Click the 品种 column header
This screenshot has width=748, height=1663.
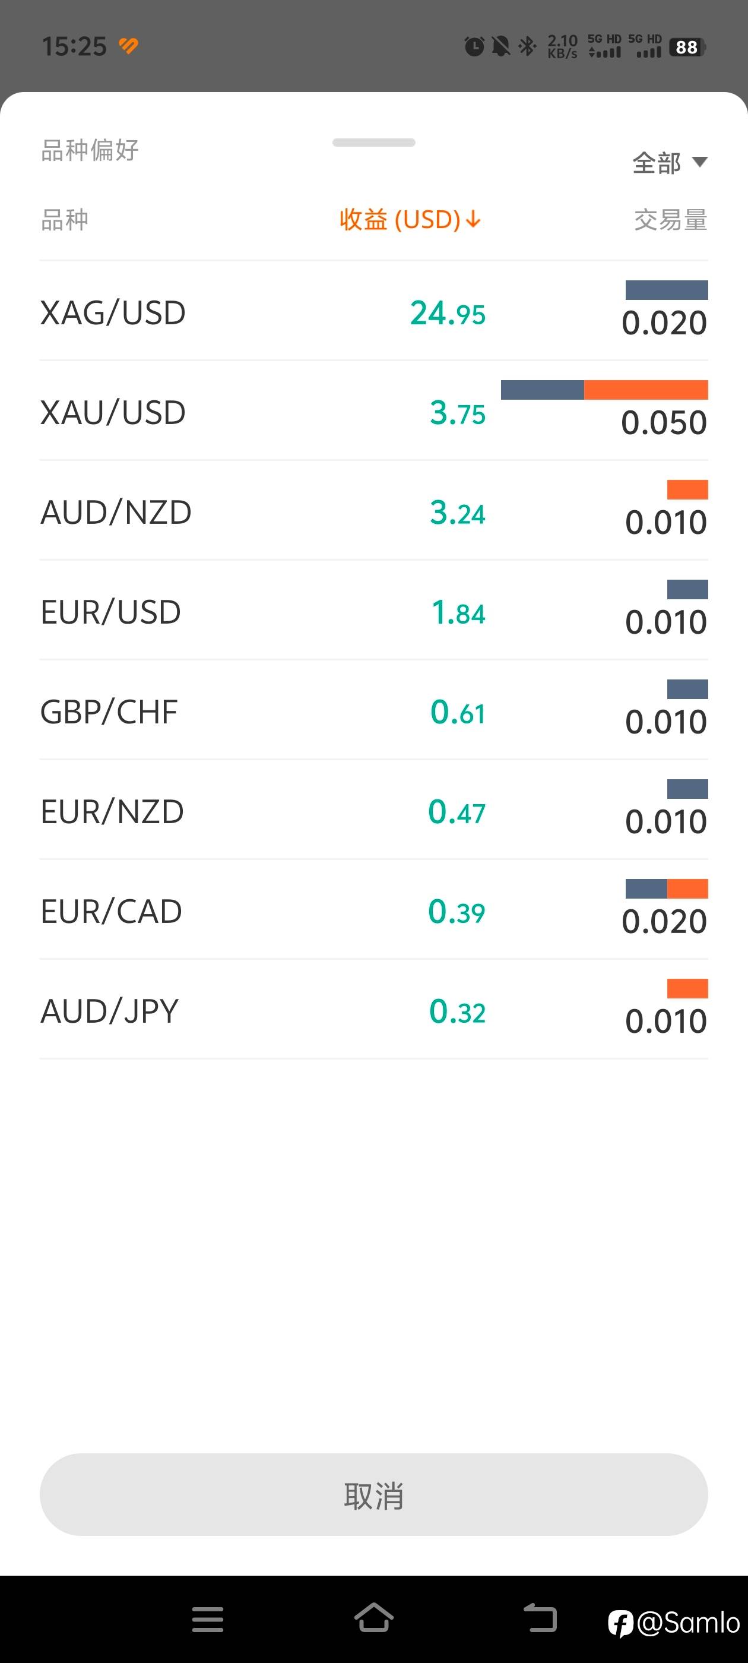point(65,220)
